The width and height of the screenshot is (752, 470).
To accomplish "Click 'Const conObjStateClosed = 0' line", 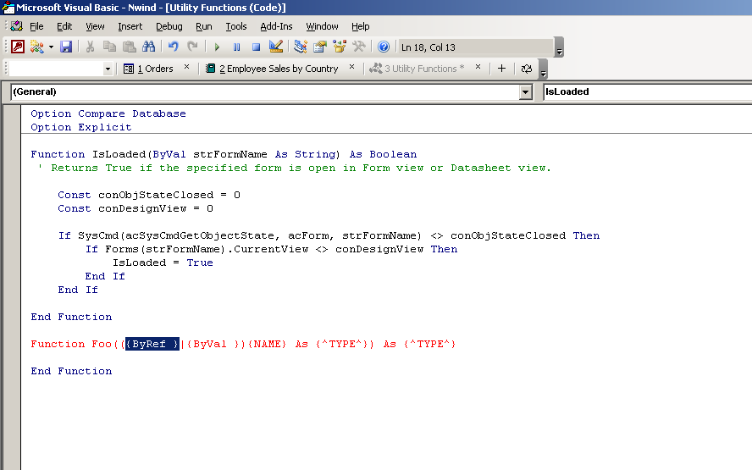I will [x=149, y=195].
